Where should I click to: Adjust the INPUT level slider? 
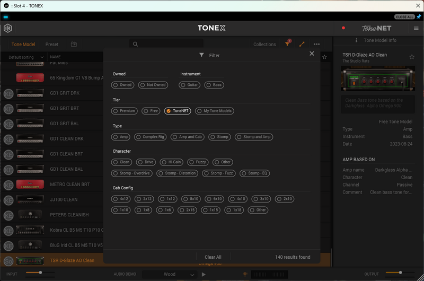point(40,273)
